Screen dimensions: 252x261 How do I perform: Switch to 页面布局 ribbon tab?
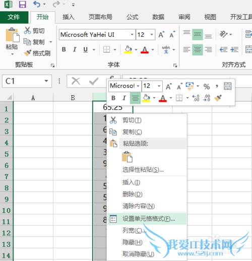(x=100, y=17)
